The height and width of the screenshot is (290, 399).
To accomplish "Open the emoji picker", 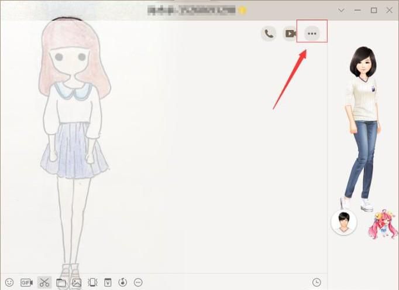I will pos(9,282).
